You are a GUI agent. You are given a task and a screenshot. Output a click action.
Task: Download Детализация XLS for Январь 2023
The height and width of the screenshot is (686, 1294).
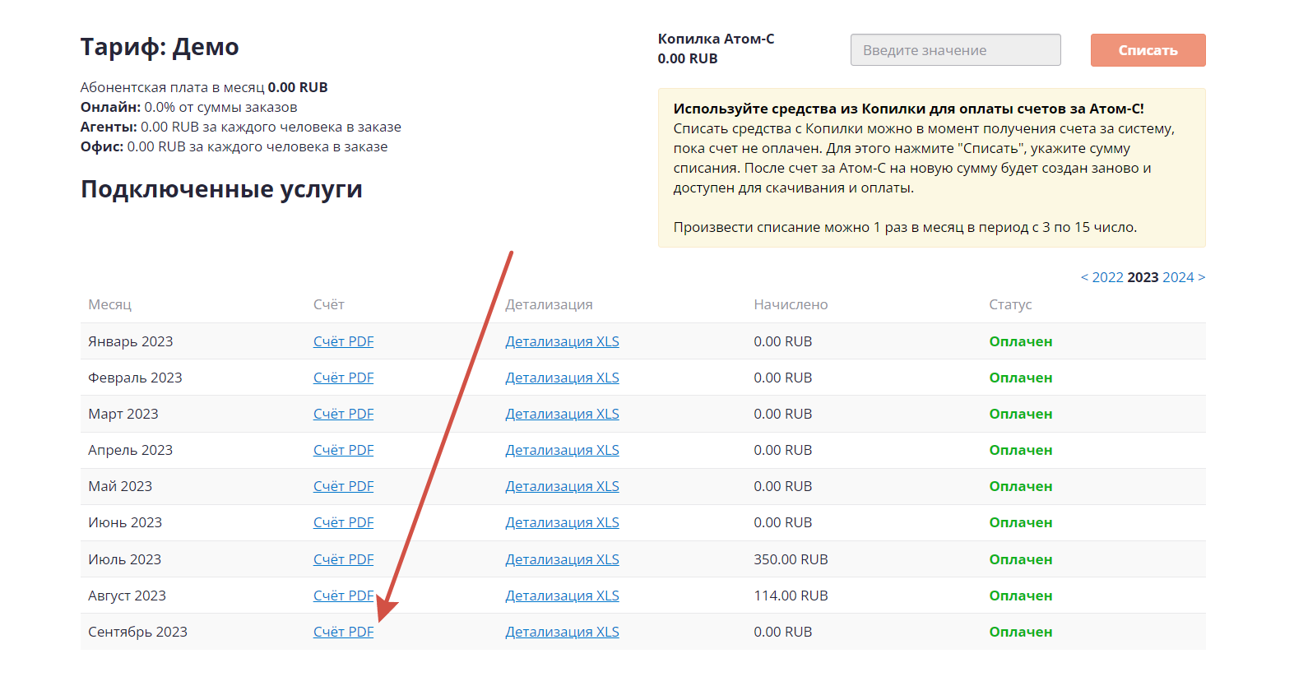pyautogui.click(x=562, y=341)
